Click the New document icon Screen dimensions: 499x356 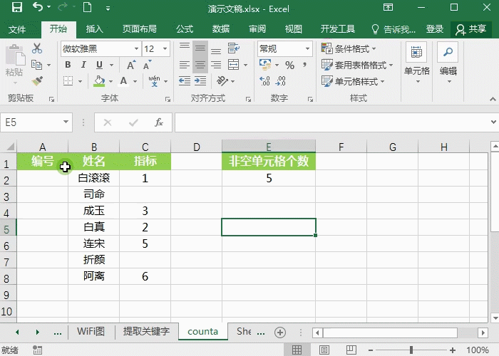coord(87,7)
